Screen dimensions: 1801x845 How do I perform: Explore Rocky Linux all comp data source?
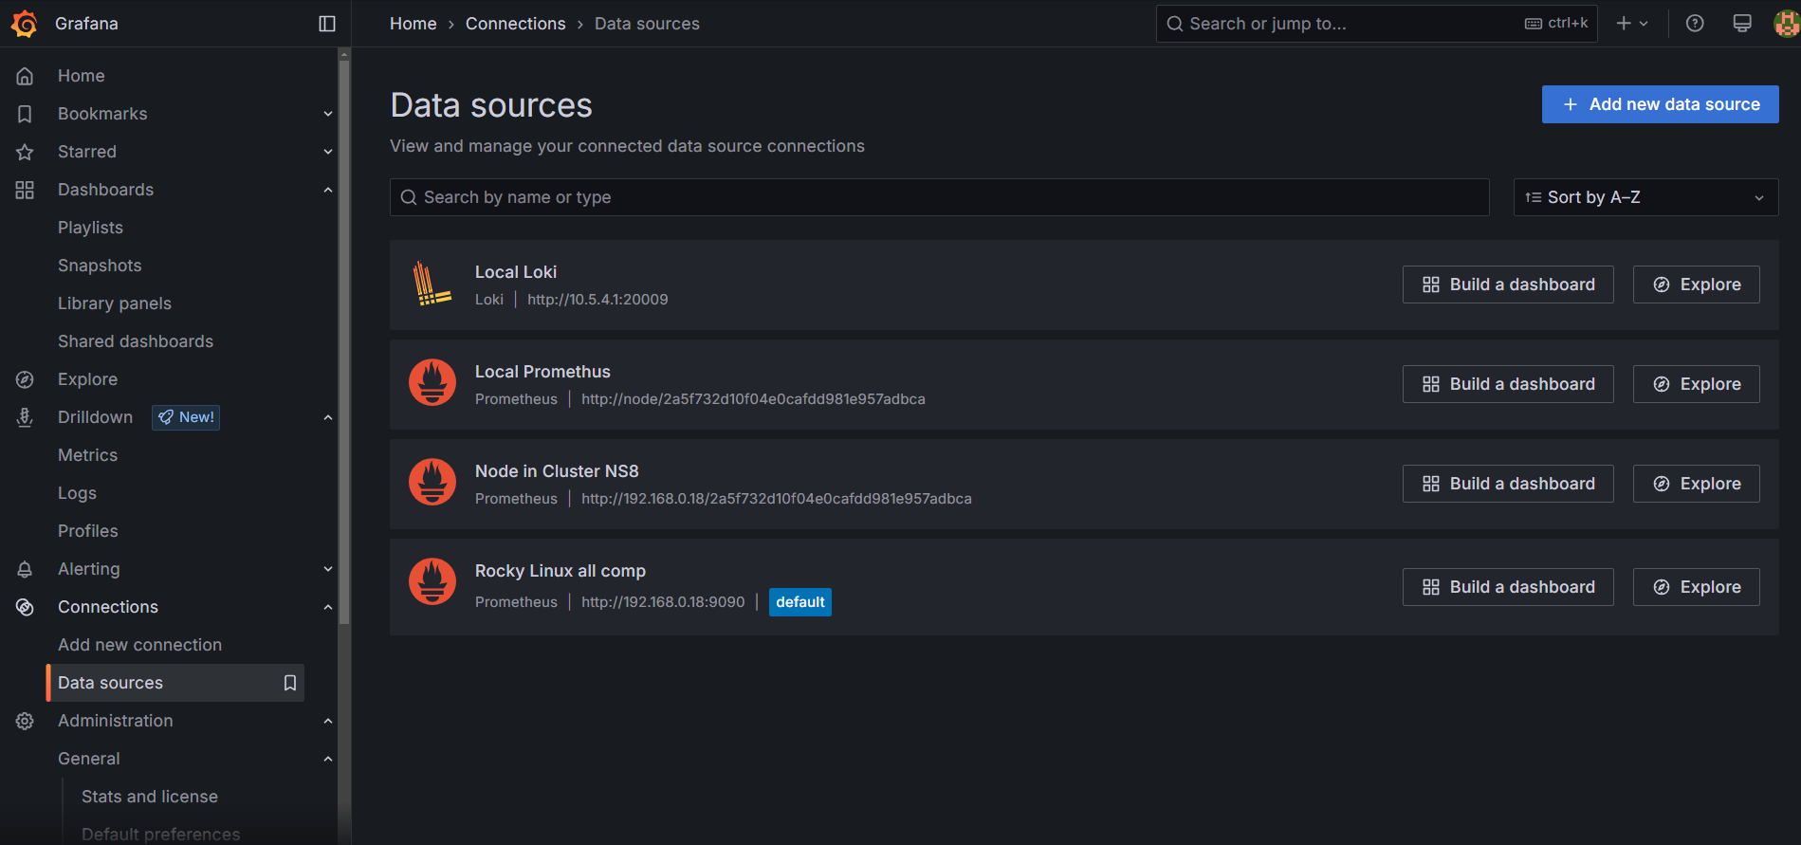click(1696, 587)
